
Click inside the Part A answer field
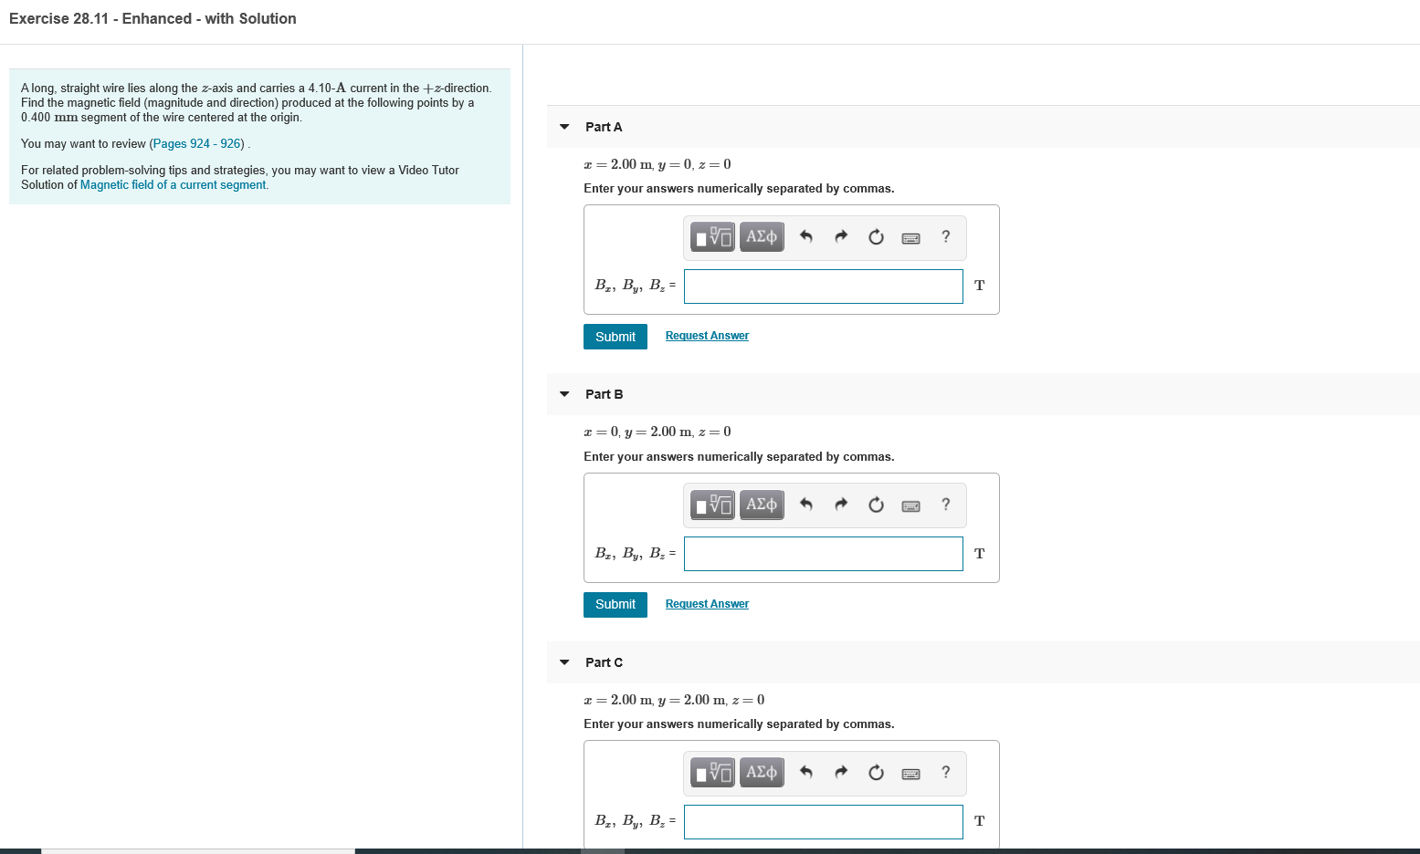[x=822, y=286]
